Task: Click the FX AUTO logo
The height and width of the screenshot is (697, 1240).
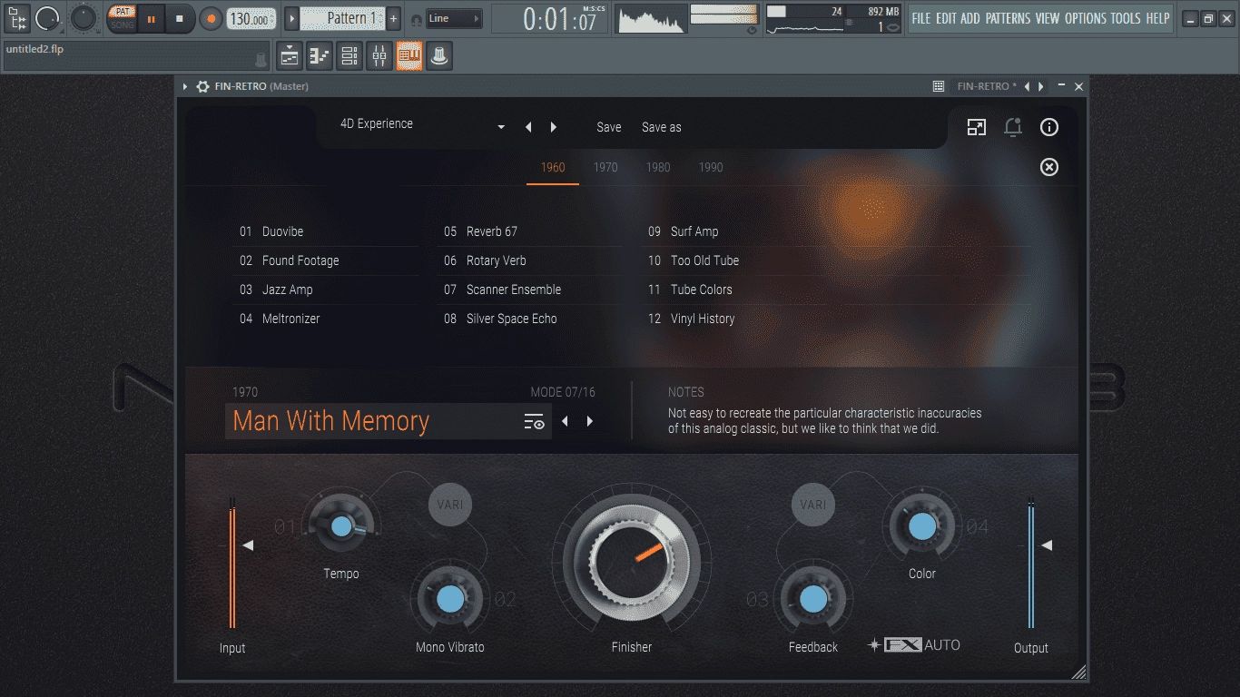Action: coord(914,645)
